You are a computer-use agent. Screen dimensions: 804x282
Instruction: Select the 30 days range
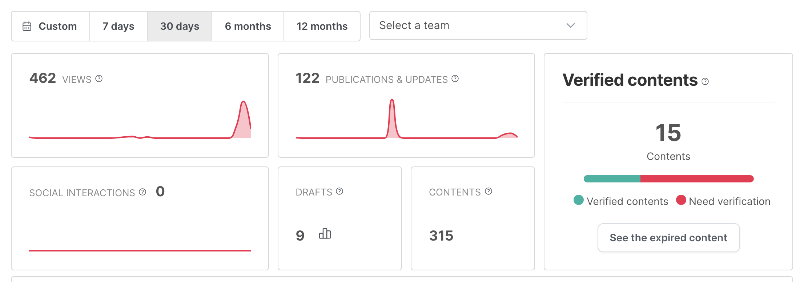(x=180, y=26)
